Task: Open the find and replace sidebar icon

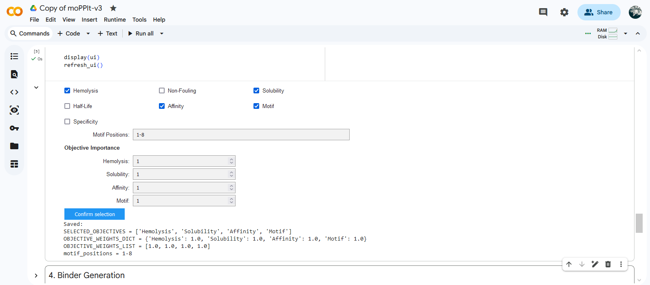Action: [x=14, y=74]
